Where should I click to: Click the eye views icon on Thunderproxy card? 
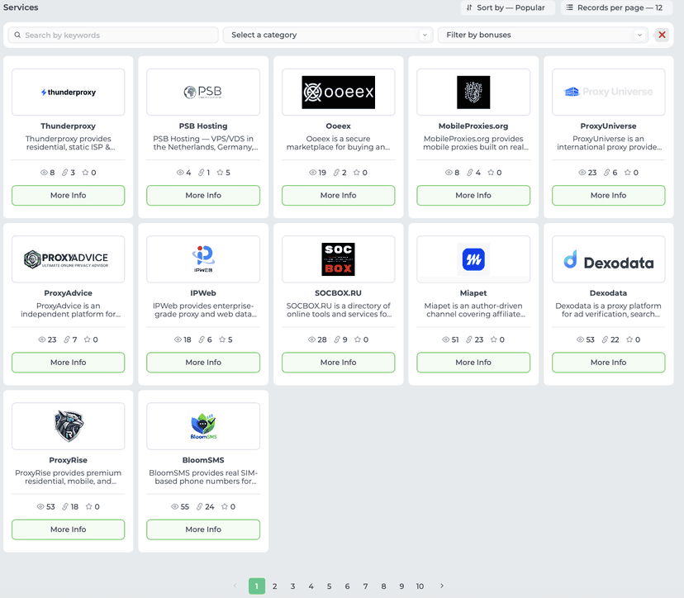44,173
